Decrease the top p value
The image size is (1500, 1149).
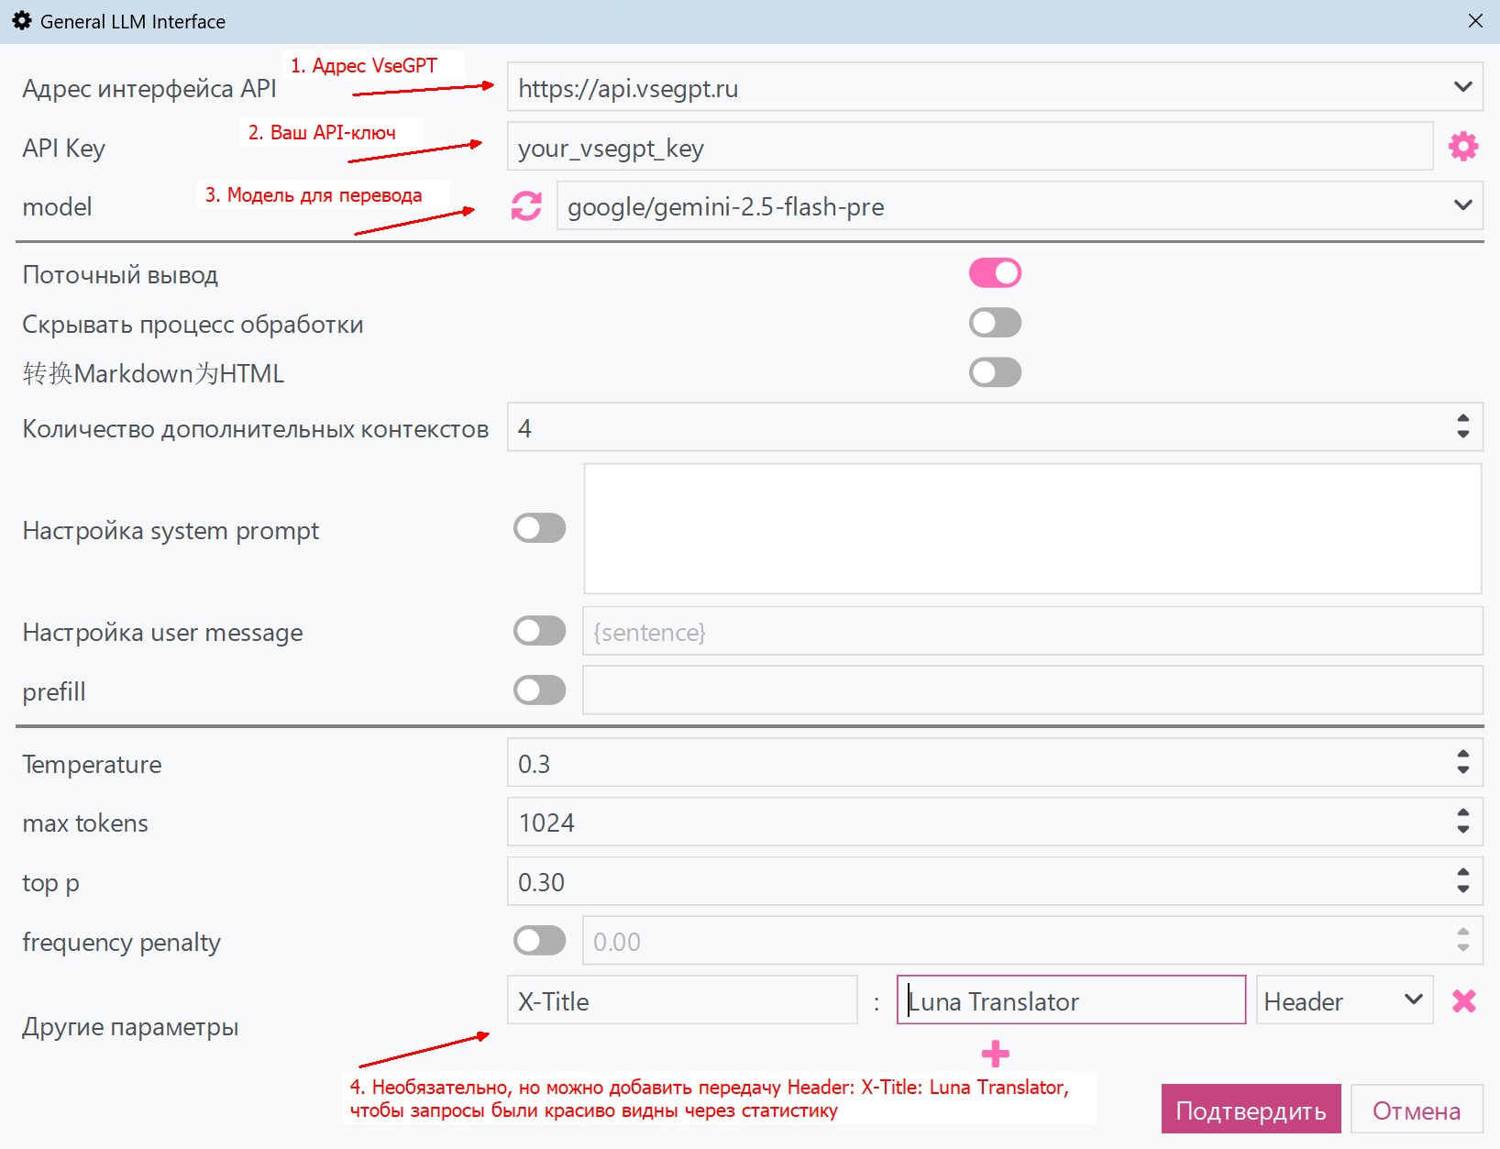tap(1463, 889)
